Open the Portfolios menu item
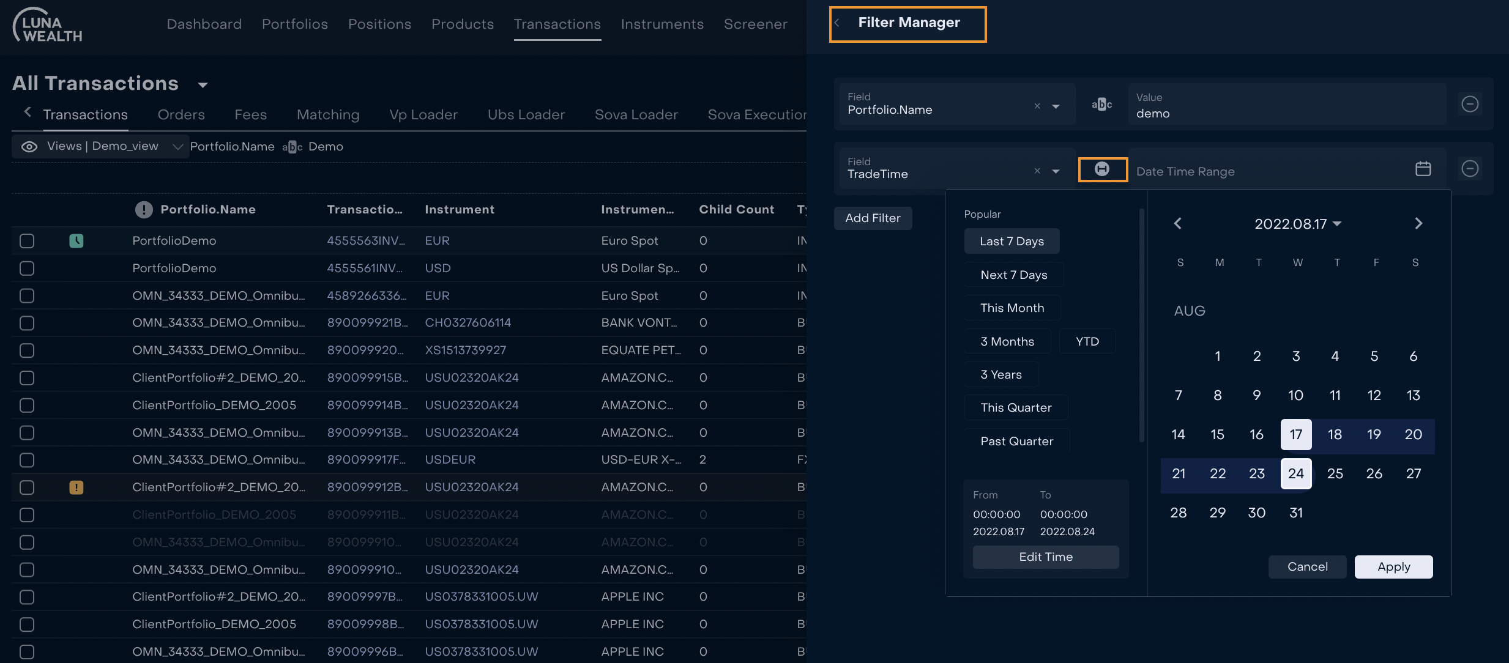This screenshot has height=663, width=1509. click(x=295, y=24)
